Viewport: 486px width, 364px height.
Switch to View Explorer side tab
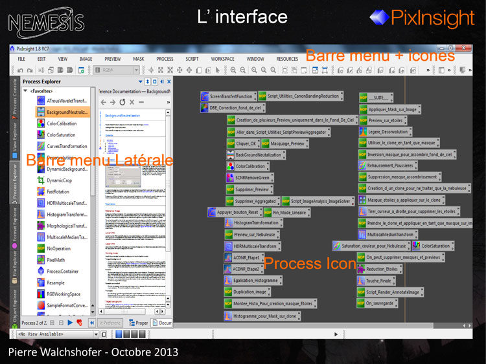pos(14,140)
